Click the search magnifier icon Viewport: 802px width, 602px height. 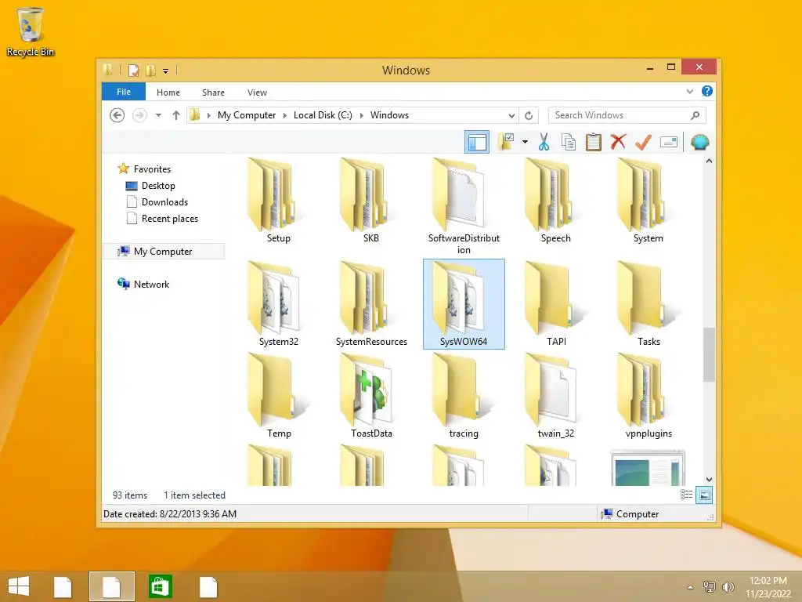(x=695, y=115)
